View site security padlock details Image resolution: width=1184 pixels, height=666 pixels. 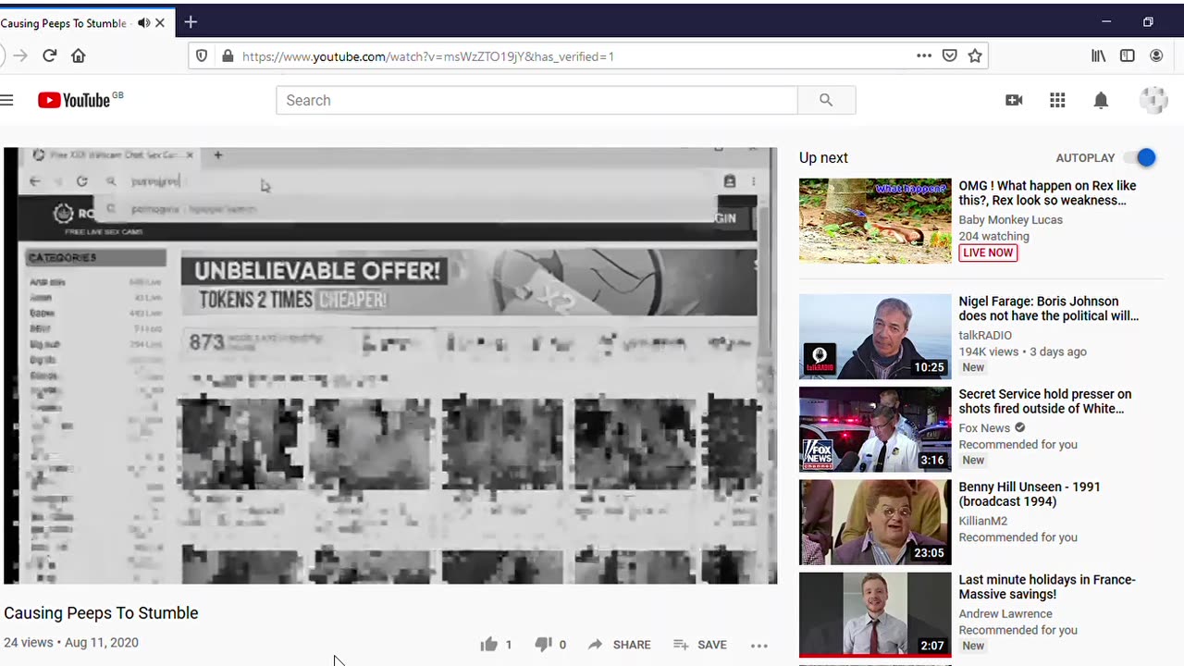tap(228, 56)
